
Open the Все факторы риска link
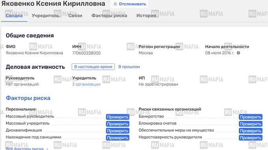tap(24, 149)
